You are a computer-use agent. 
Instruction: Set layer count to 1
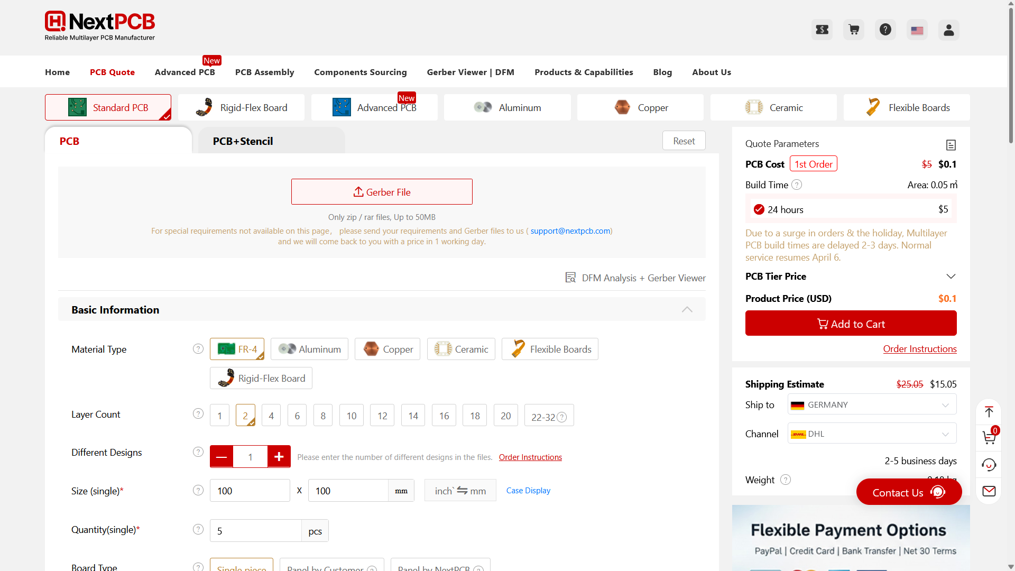click(x=219, y=416)
